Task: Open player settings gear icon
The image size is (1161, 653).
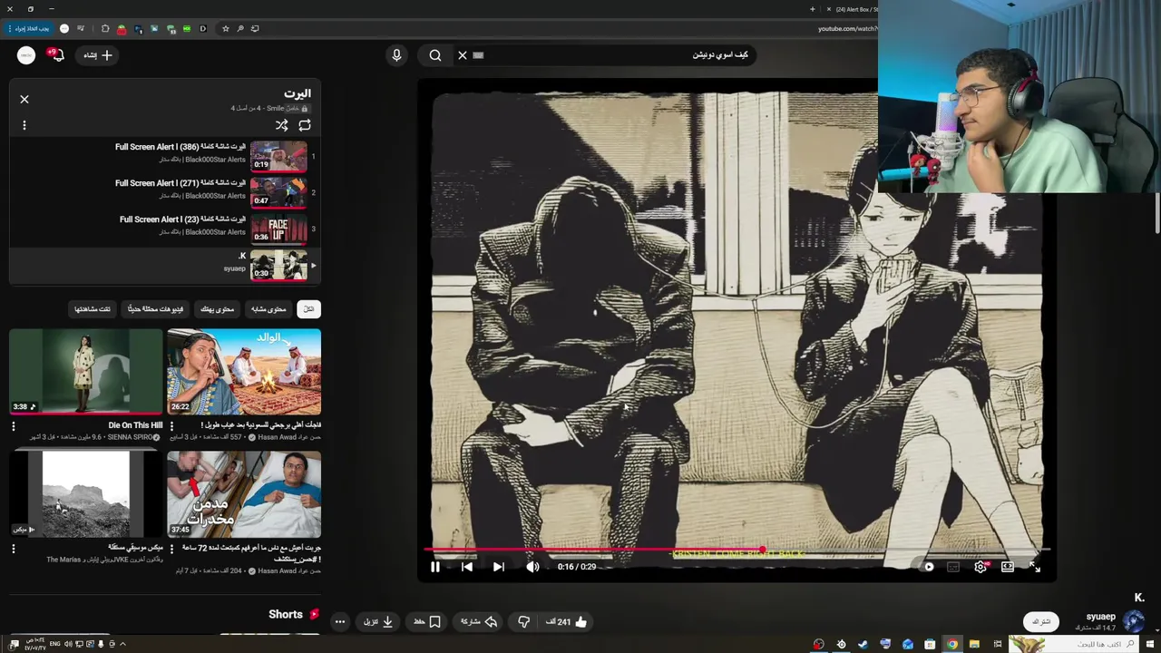Action: 981,567
